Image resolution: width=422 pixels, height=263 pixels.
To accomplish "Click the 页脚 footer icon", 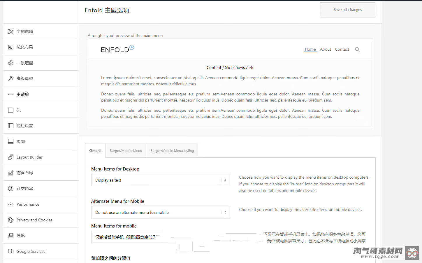I will point(11,141).
